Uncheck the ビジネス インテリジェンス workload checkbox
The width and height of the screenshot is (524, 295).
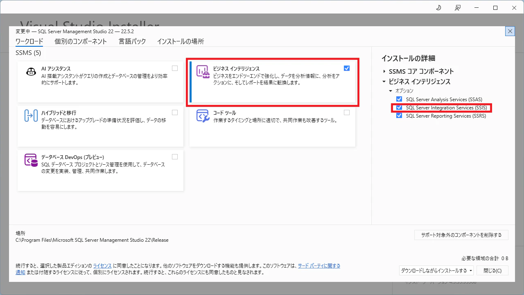click(x=347, y=68)
